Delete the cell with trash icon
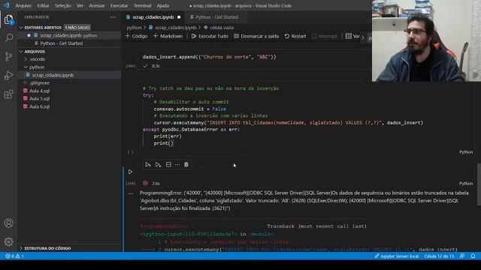Viewport: 481px width, 270px height. 186,165
